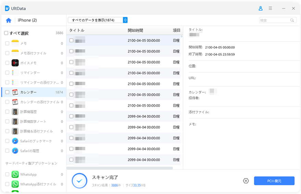Image resolution: width=301 pixels, height=194 pixels.
Task: Check the WhatsApp category checkbox
Action: [7, 175]
